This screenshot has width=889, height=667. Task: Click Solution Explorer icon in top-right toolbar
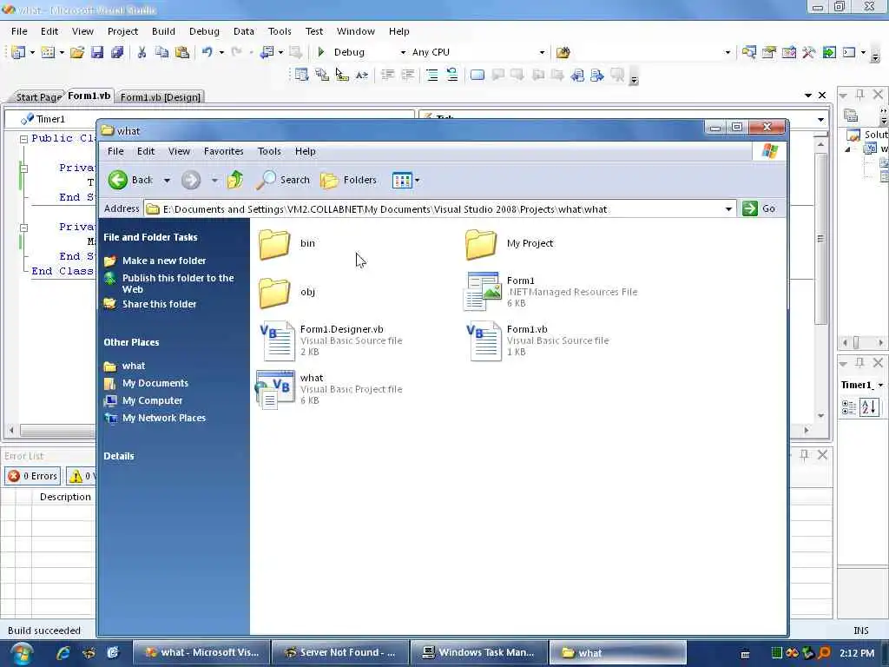(749, 52)
